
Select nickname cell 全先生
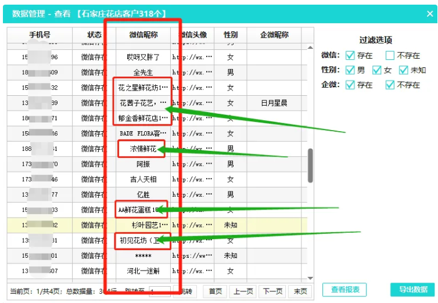pos(143,73)
